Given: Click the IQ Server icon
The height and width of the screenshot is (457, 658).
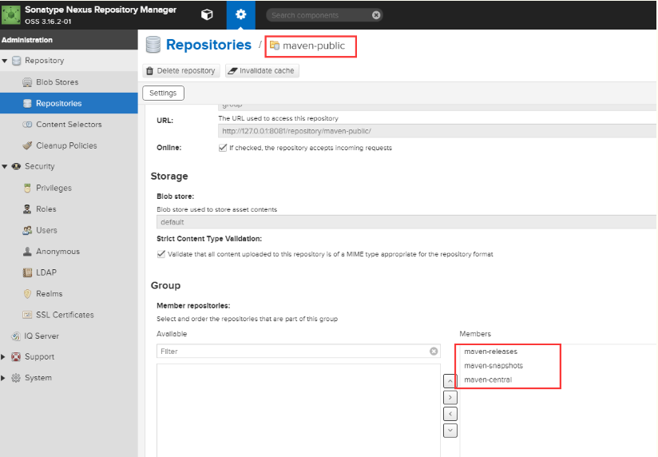Looking at the screenshot, I should coord(16,336).
